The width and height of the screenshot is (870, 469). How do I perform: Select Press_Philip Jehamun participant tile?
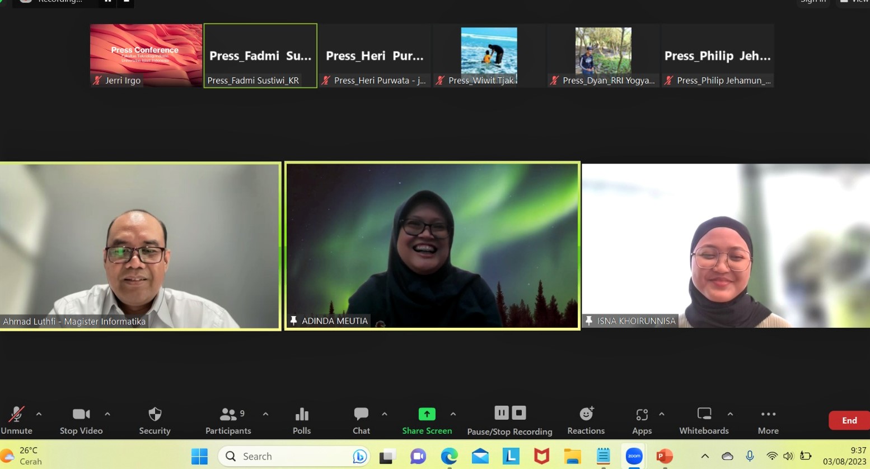[x=718, y=55]
